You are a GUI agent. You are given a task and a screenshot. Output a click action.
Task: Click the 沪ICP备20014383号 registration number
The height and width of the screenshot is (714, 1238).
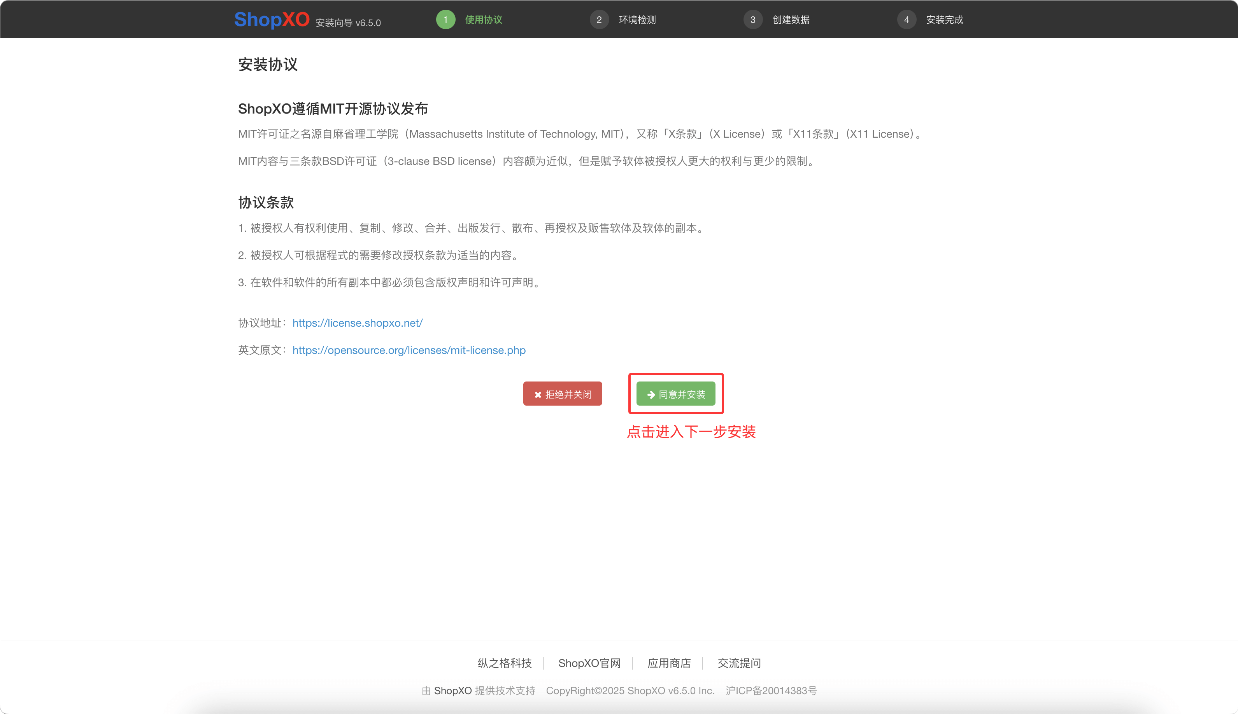tap(772, 690)
